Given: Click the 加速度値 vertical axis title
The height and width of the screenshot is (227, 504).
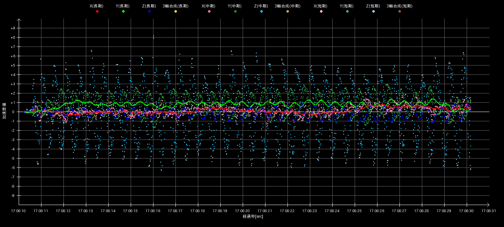Looking at the screenshot, I should (4, 111).
